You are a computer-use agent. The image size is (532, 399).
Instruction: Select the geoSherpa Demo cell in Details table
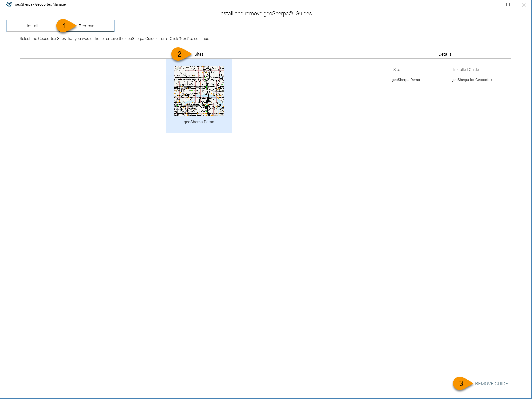coord(406,80)
